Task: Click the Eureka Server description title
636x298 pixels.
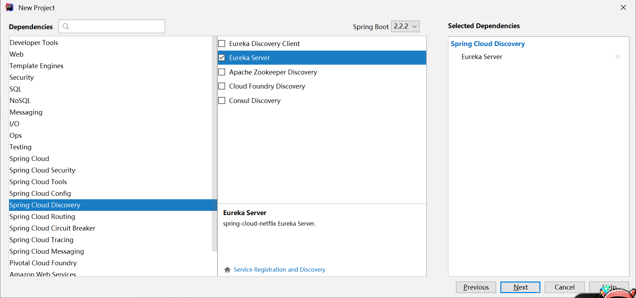Action: click(x=245, y=213)
